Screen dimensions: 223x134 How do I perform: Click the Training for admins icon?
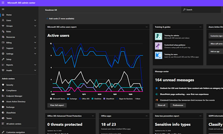click(158, 36)
